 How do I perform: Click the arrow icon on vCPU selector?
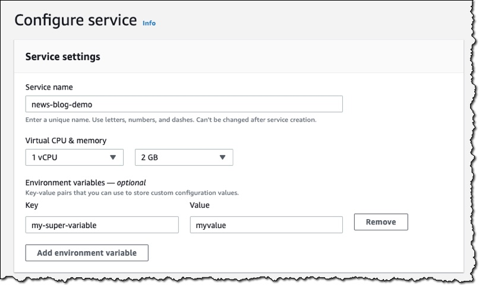point(113,157)
